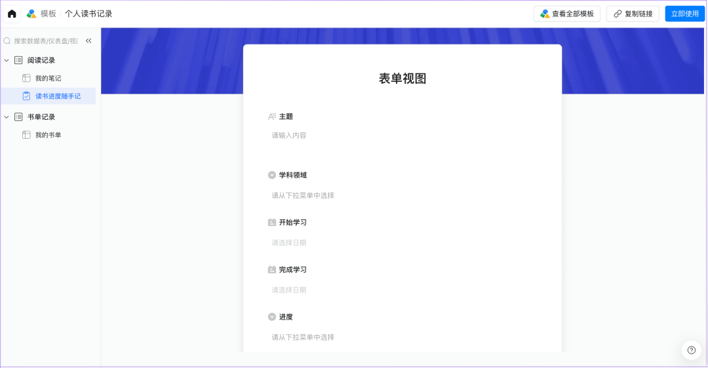The width and height of the screenshot is (708, 368).
Task: Open the 学科领域 dropdown menu
Action: coord(401,195)
